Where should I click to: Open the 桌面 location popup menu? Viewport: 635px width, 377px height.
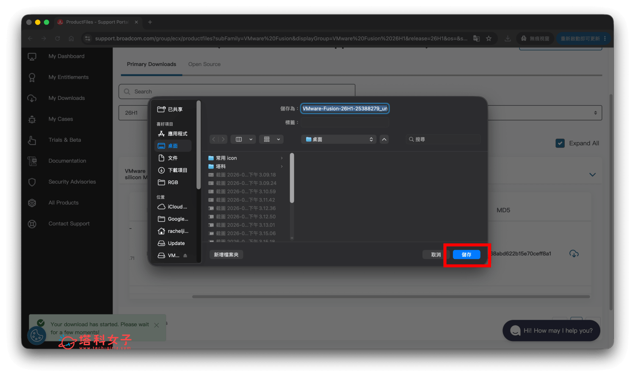(339, 139)
